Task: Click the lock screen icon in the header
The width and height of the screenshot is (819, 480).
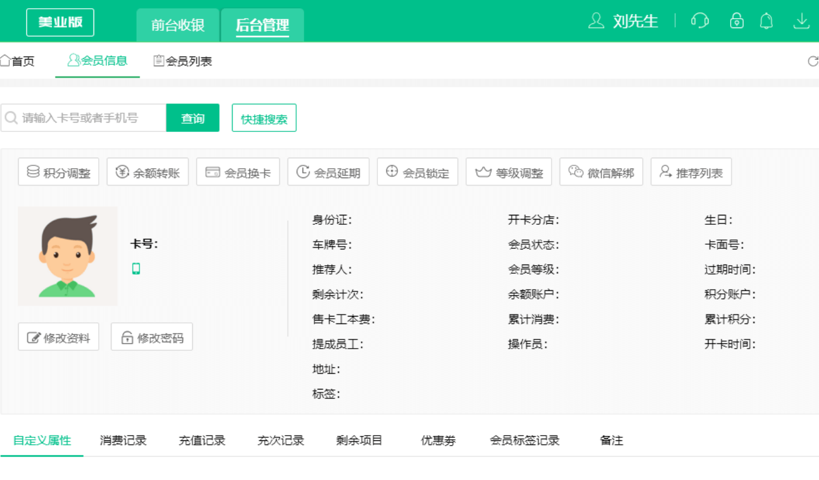Action: coord(737,20)
